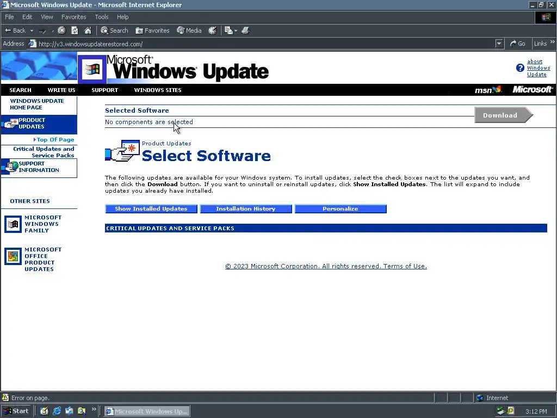
Task: Open the Tools menu
Action: [x=102, y=17]
